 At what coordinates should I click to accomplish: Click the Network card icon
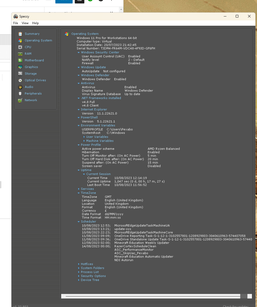[x=20, y=100]
